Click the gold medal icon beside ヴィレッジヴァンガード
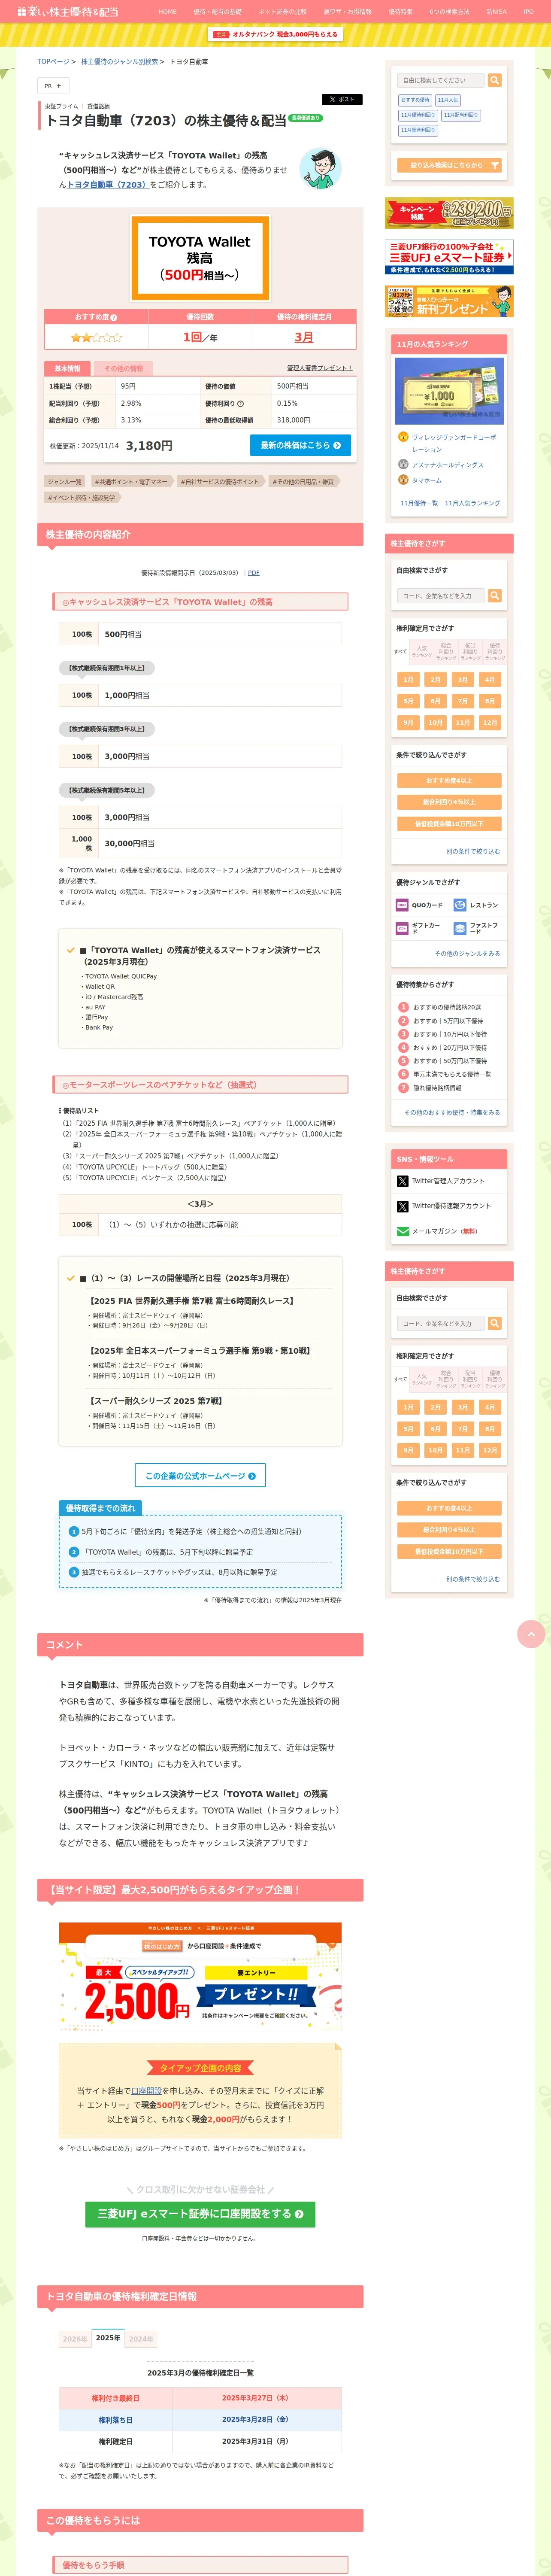 pos(403,437)
